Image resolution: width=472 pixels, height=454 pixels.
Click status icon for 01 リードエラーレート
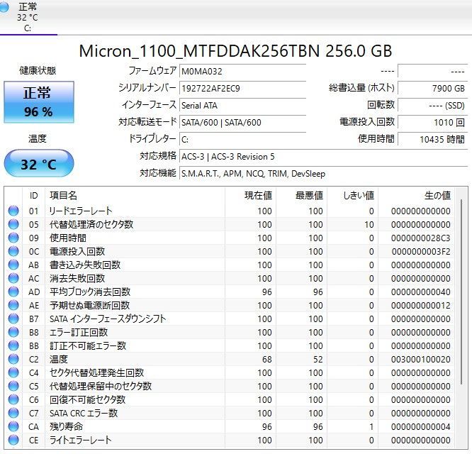(13, 211)
